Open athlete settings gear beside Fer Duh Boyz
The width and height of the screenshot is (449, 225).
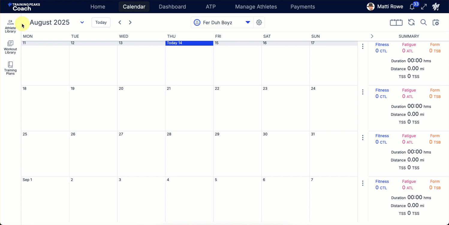(259, 22)
